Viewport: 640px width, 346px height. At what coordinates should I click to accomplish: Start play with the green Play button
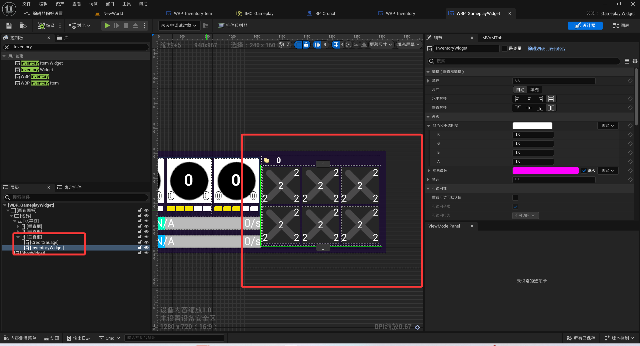pyautogui.click(x=107, y=26)
